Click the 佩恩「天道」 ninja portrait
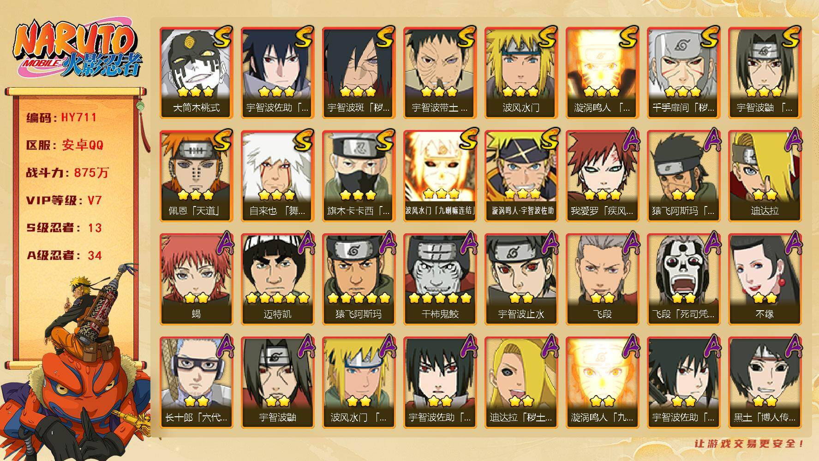 click(197, 176)
